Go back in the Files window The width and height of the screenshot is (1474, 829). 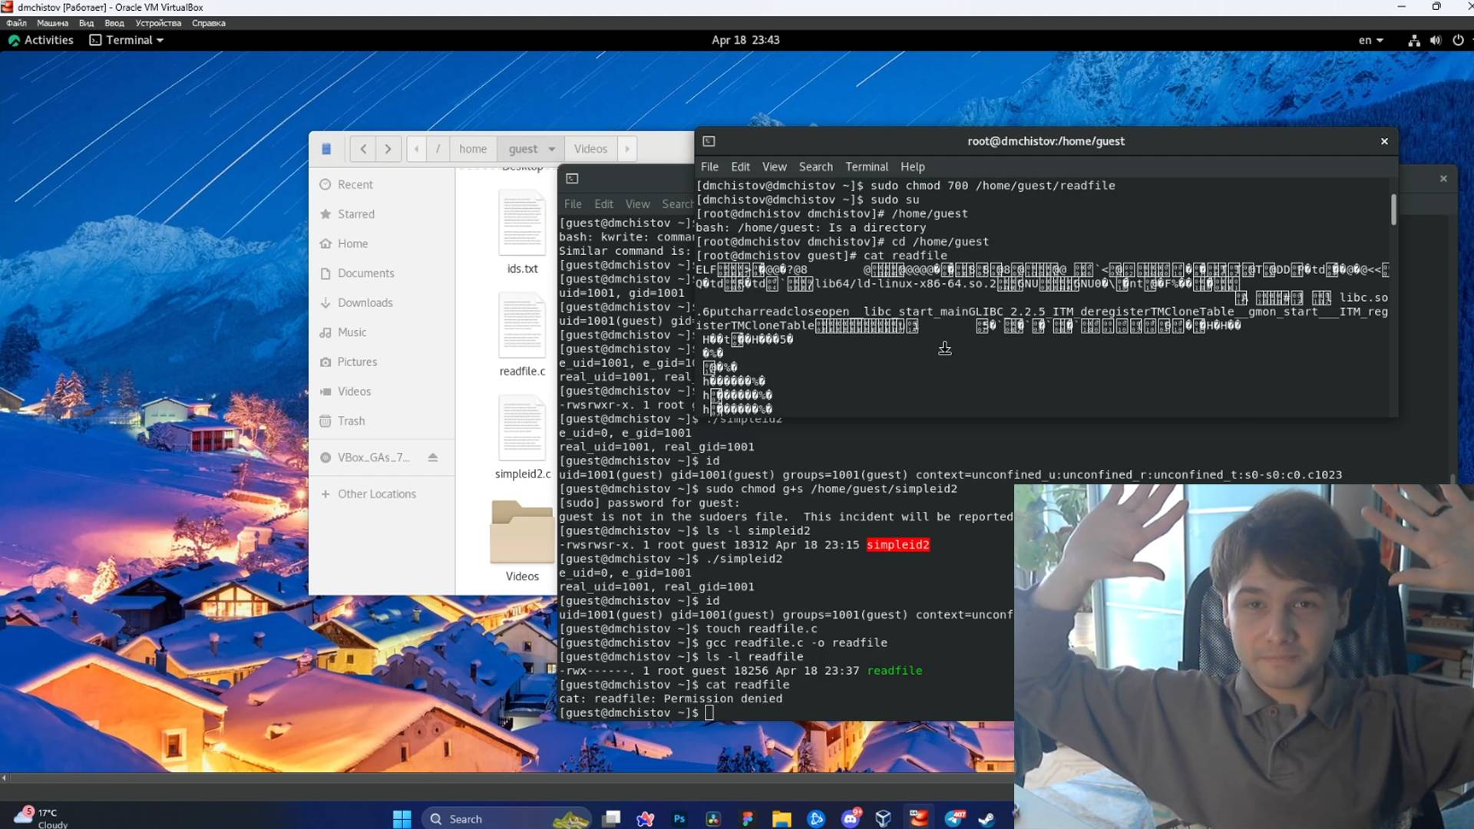click(x=363, y=149)
